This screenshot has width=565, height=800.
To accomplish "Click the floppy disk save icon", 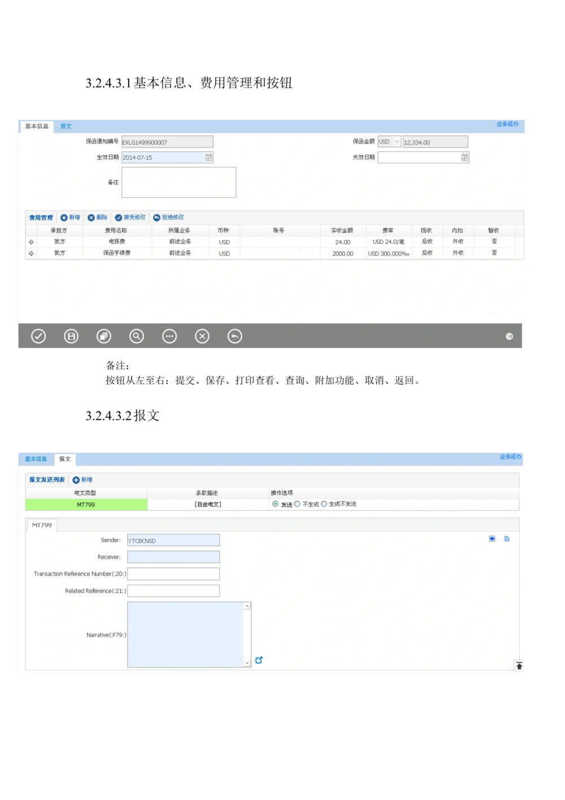I will click(71, 336).
